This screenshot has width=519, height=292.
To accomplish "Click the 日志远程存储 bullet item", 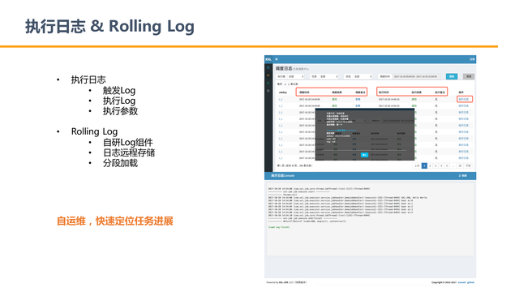I will click(129, 152).
